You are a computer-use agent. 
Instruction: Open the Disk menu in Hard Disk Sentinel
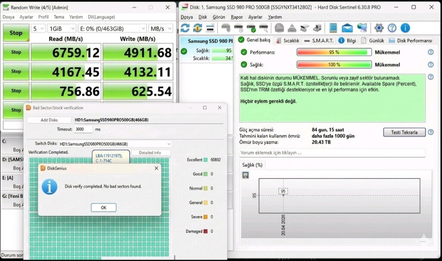click(x=203, y=17)
